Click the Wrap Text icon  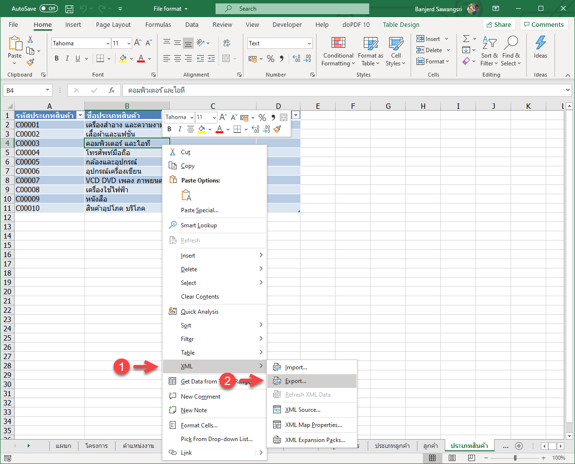[227, 43]
